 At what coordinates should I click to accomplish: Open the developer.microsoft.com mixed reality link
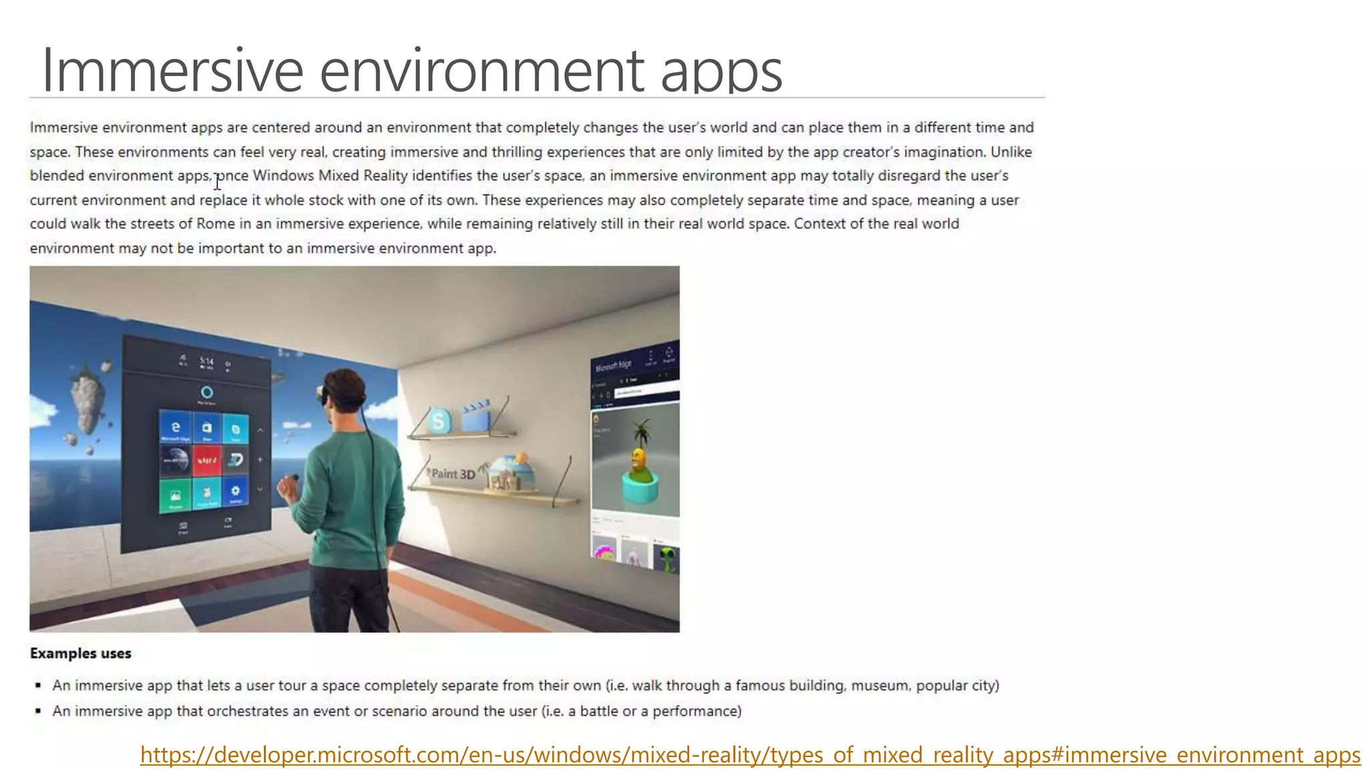[x=749, y=755]
